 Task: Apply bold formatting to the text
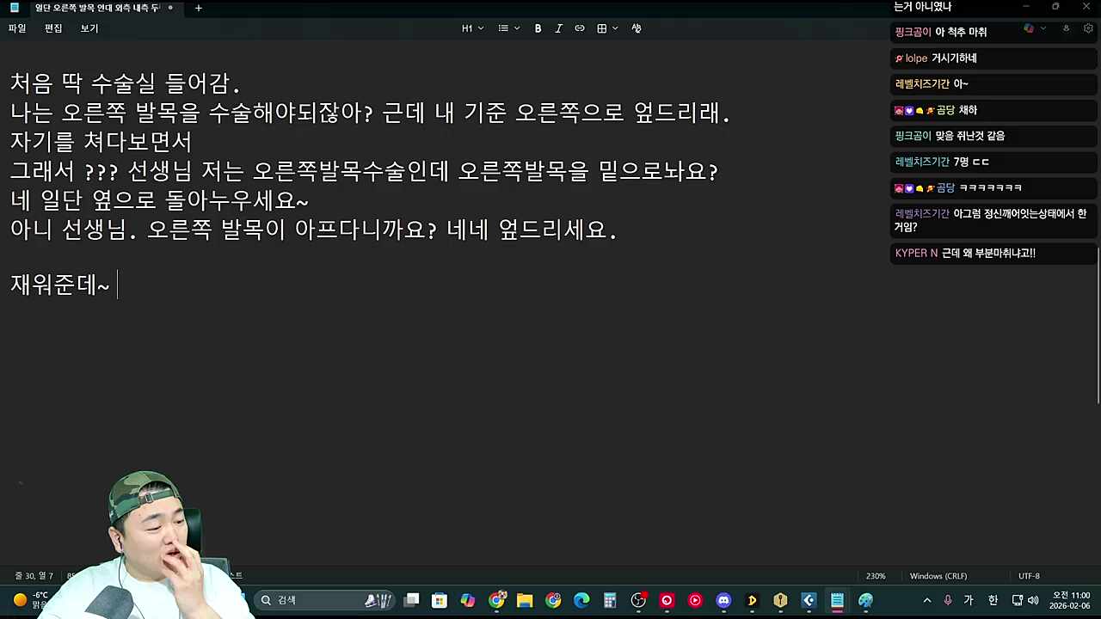538,28
